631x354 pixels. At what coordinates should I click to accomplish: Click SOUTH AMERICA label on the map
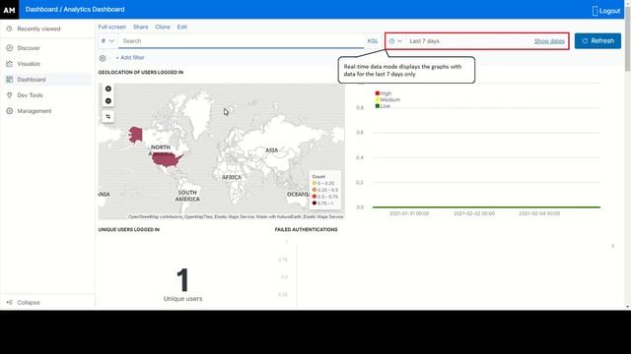pos(187,196)
